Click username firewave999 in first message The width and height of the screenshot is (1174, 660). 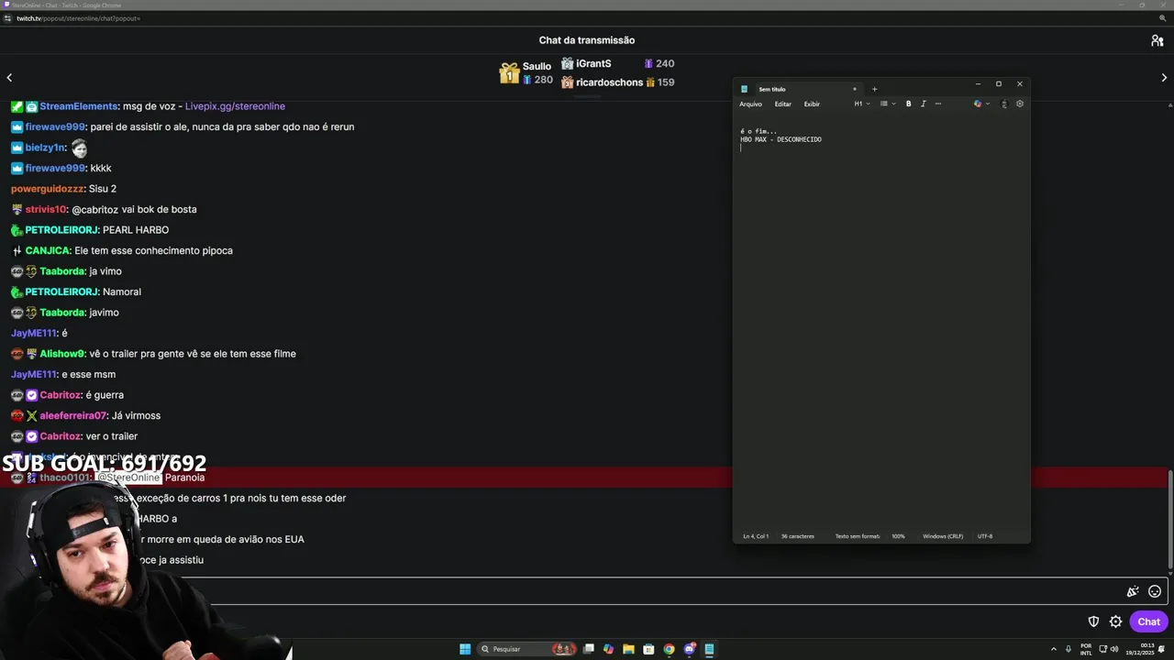pos(55,126)
